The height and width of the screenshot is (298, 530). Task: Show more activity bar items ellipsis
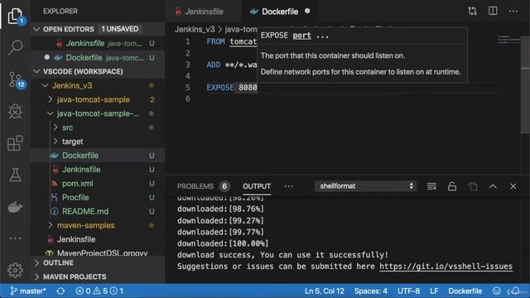pos(15,238)
